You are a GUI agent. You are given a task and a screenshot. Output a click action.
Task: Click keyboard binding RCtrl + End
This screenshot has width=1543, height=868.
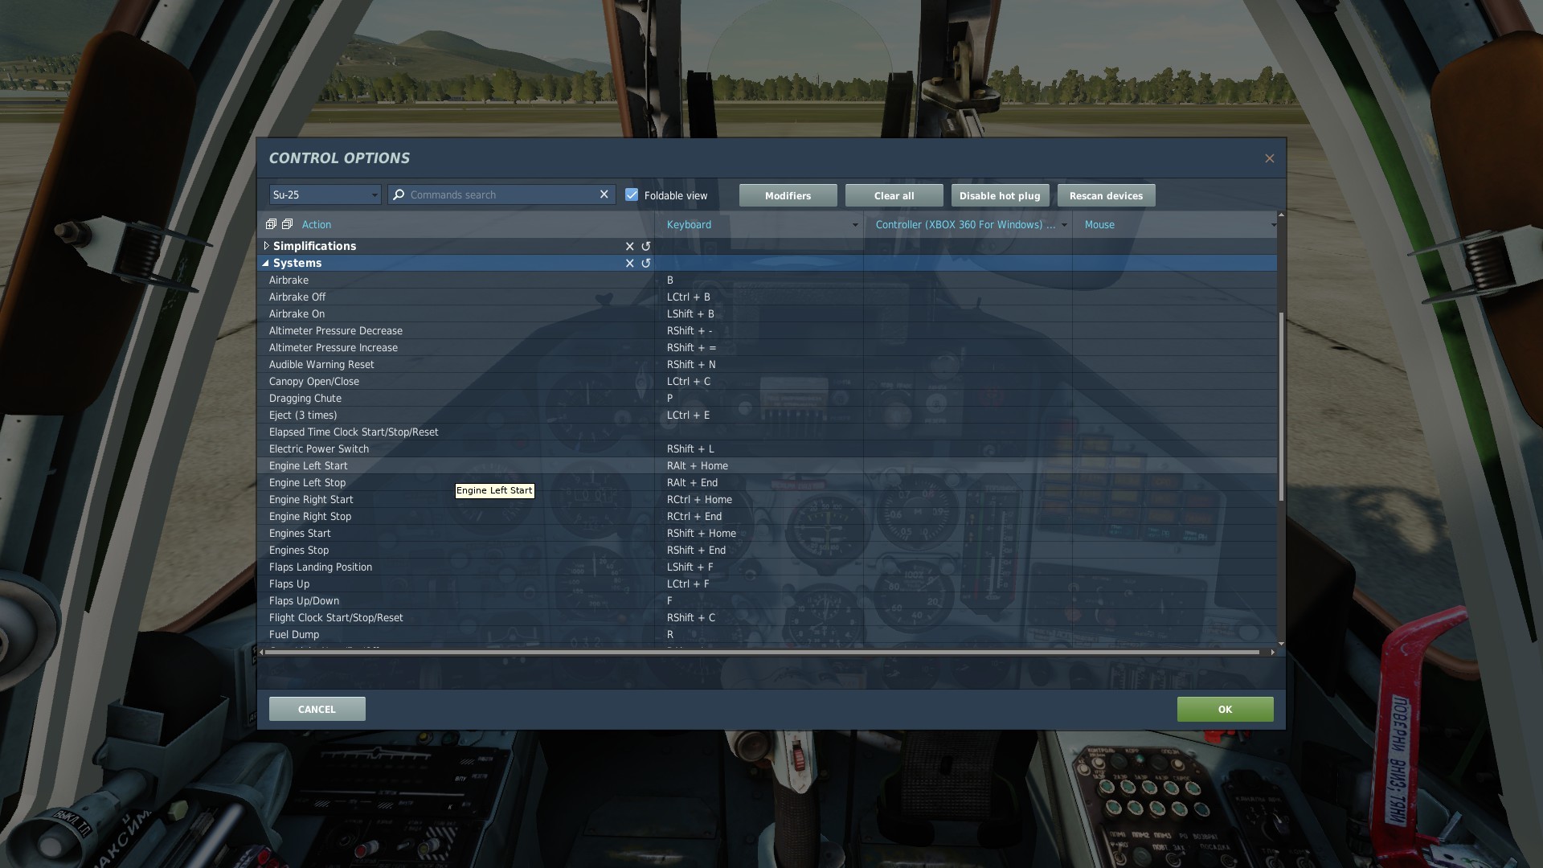click(x=694, y=516)
